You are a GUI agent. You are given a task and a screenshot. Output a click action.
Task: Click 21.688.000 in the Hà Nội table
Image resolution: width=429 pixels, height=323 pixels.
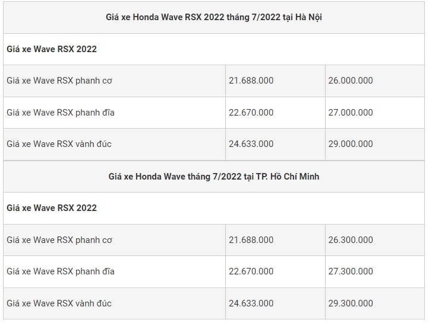click(251, 81)
